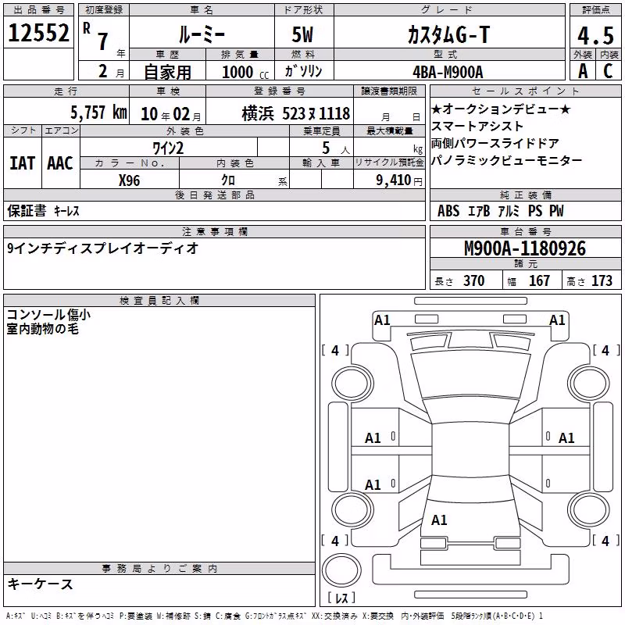Click キーレス in later-shipped parts
This screenshot has height=625, width=625.
click(x=66, y=211)
